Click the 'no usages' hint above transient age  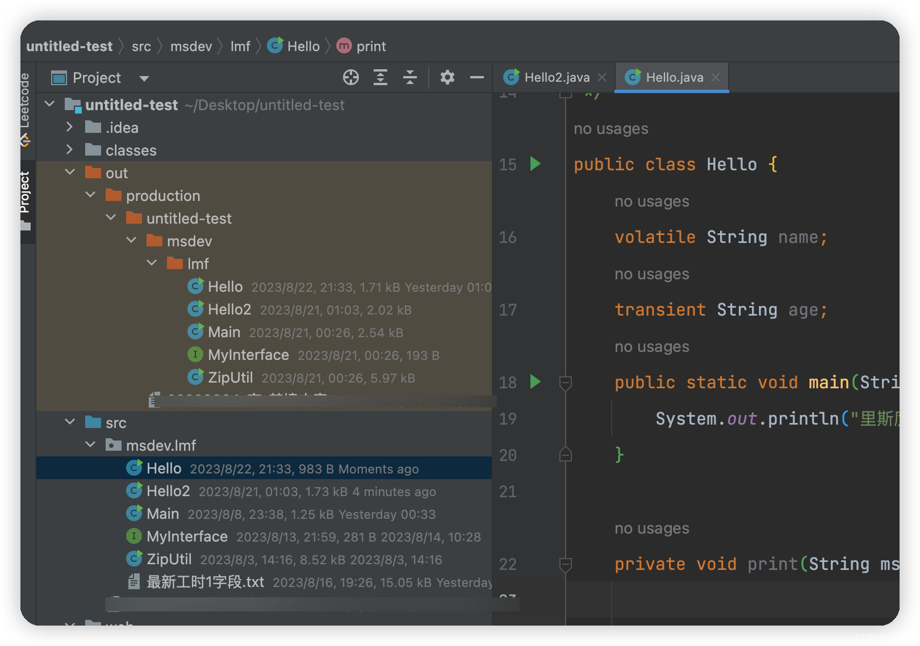coord(652,274)
